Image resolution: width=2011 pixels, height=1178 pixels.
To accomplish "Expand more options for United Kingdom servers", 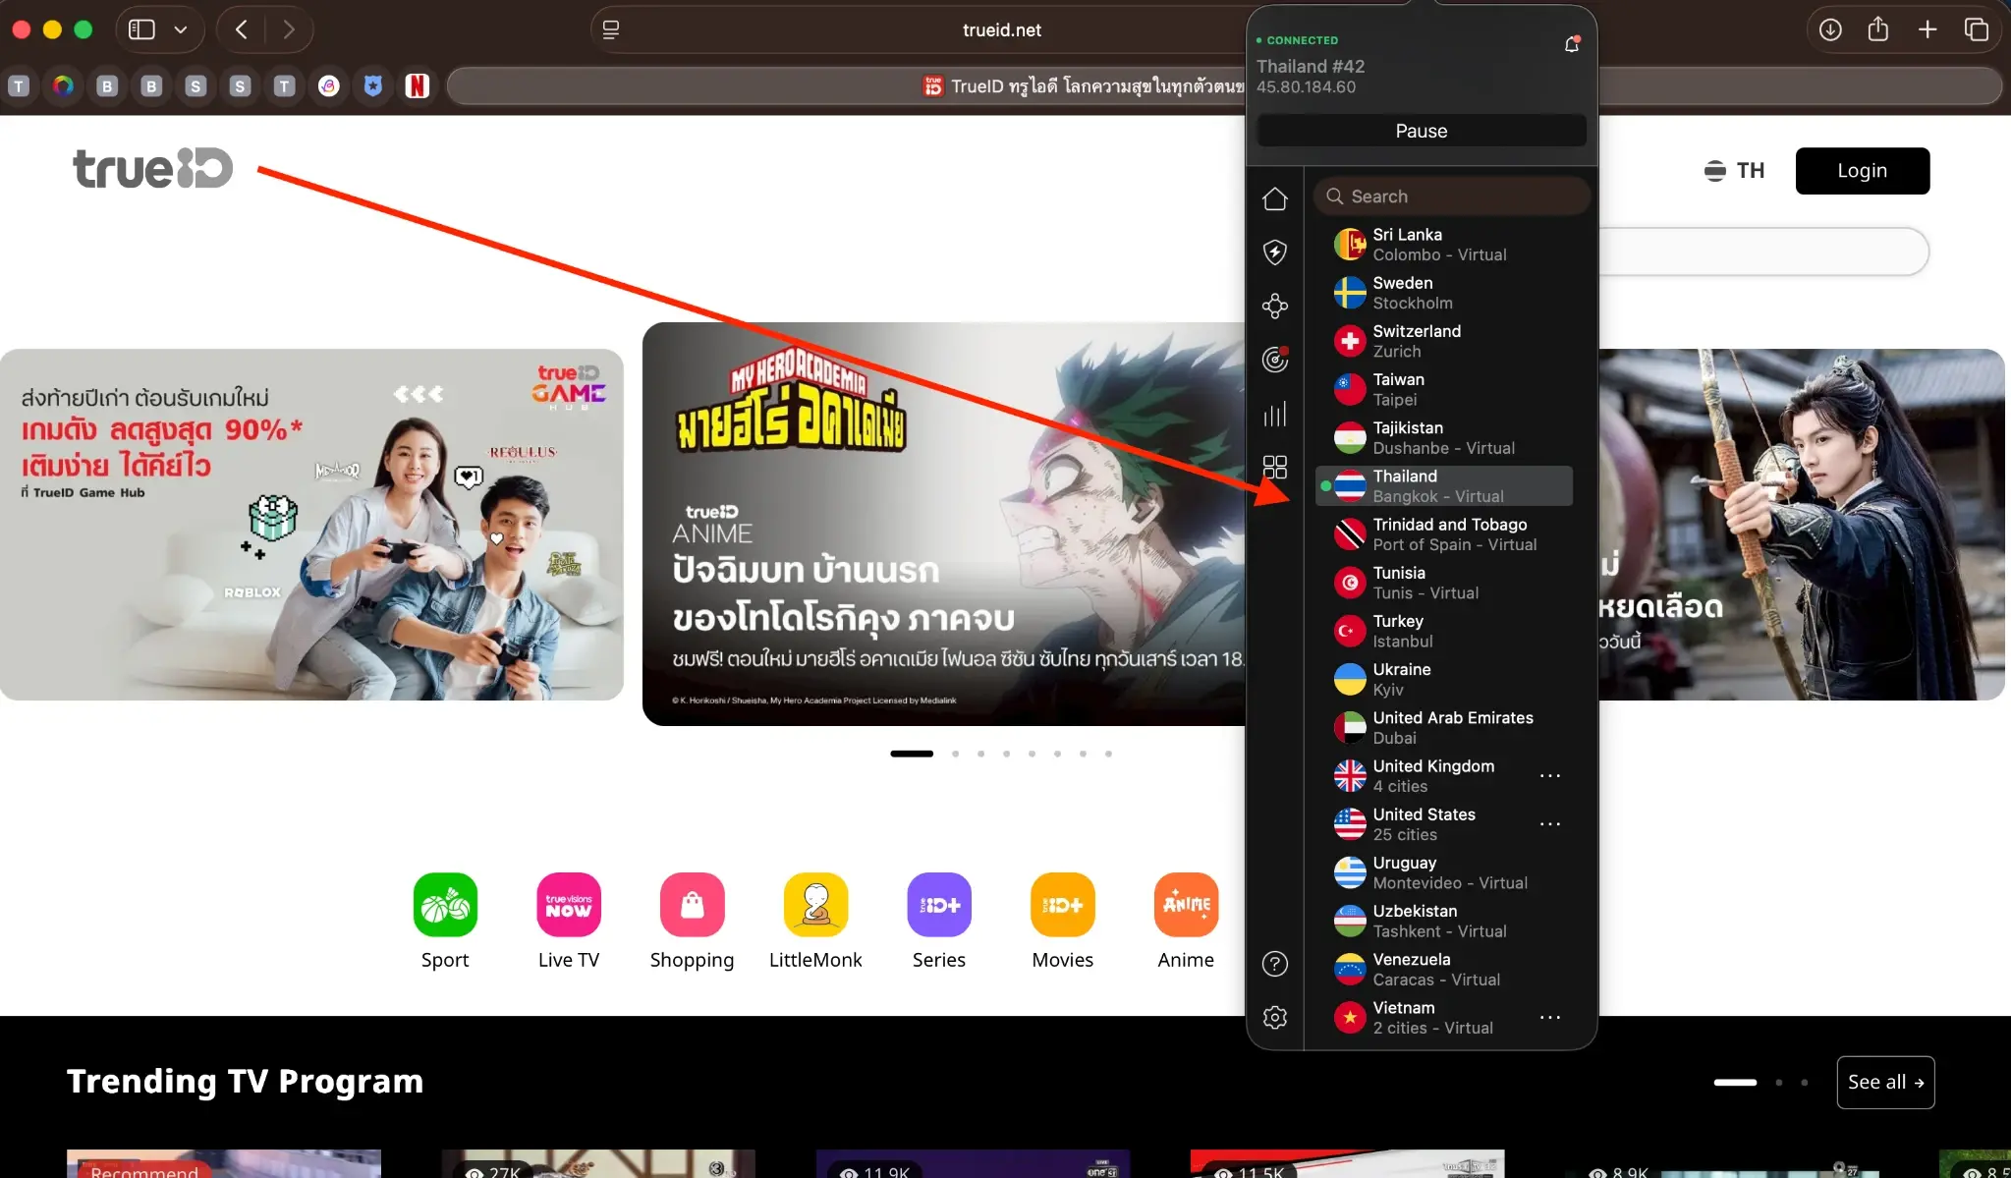I will tap(1548, 775).
